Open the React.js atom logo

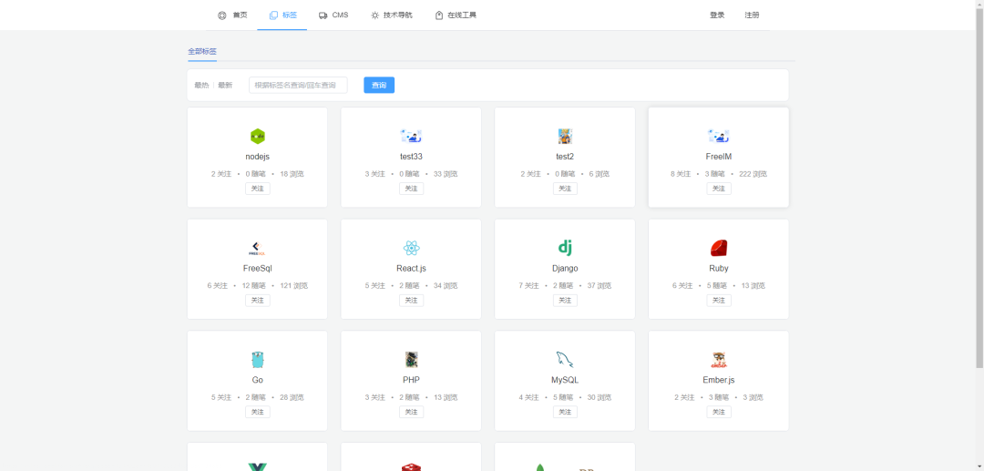point(411,248)
